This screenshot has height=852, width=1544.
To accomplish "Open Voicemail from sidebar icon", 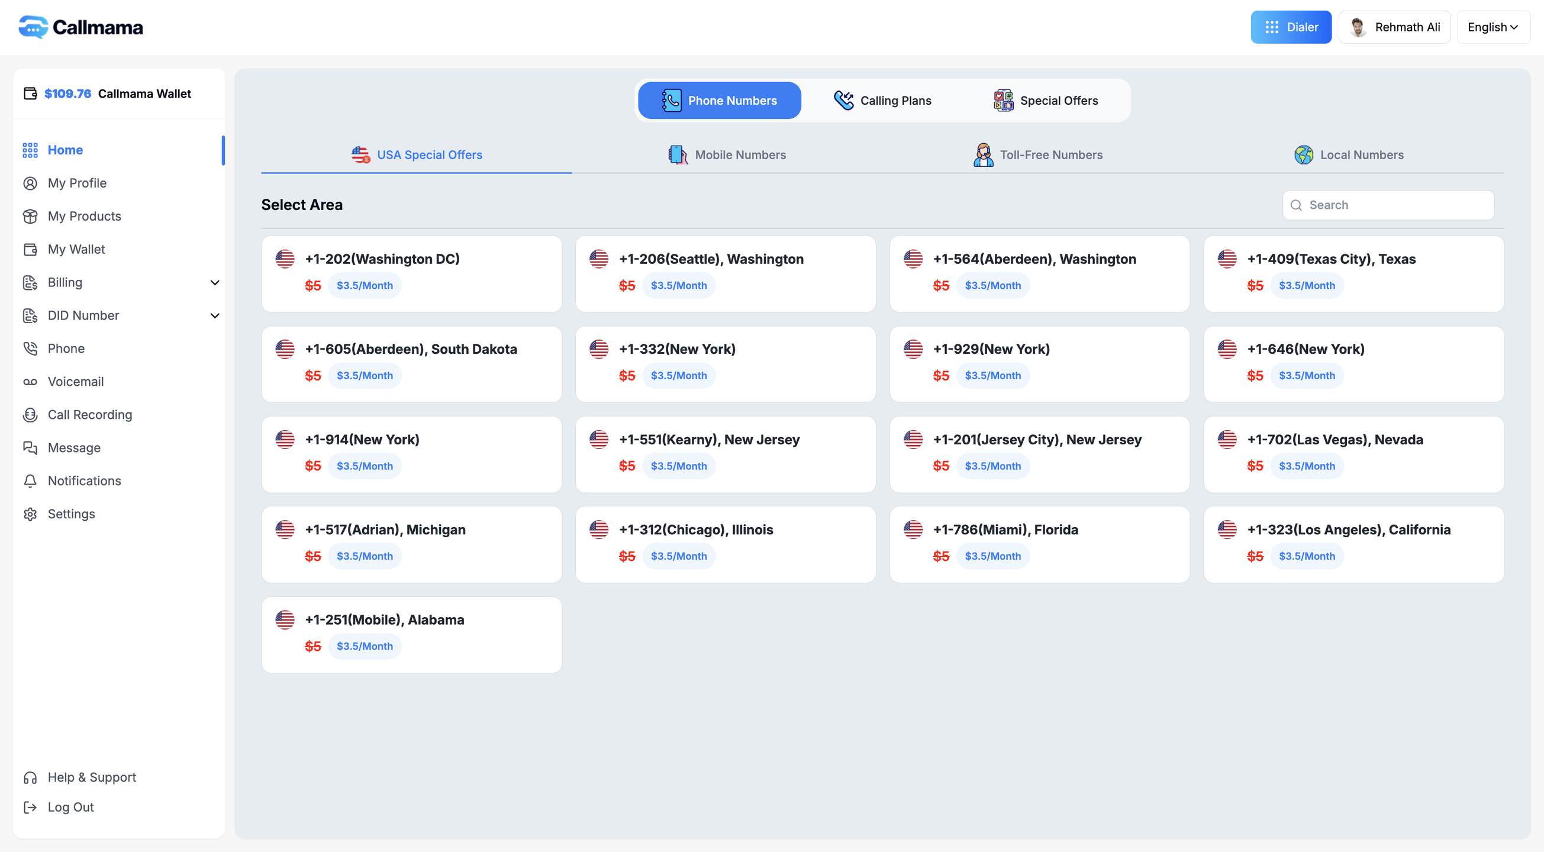I will 30,382.
